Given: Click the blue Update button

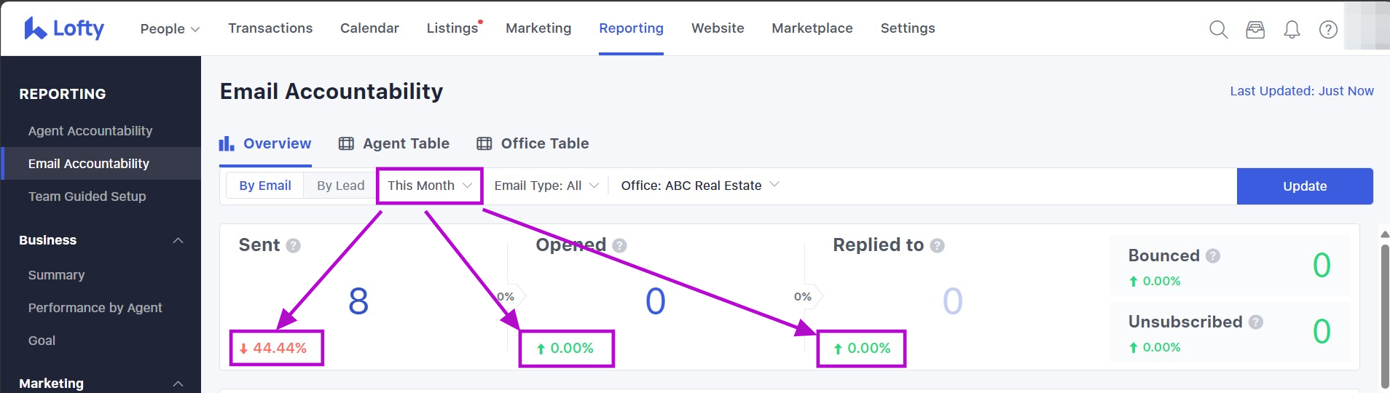Looking at the screenshot, I should coord(1304,186).
